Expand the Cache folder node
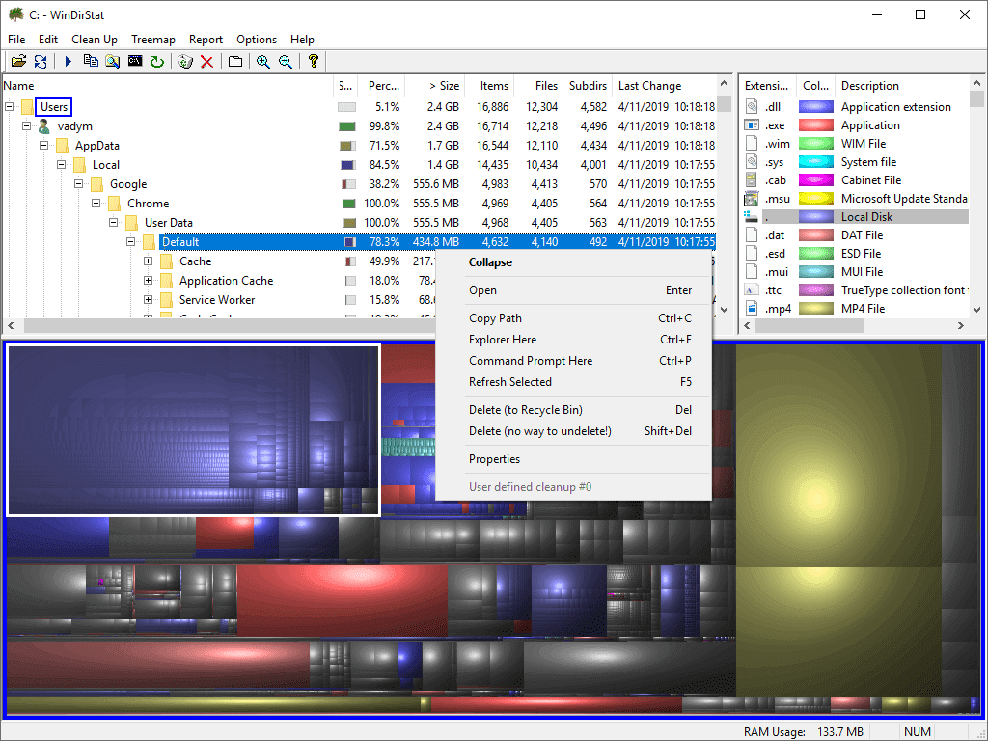The width and height of the screenshot is (988, 741). click(x=148, y=261)
